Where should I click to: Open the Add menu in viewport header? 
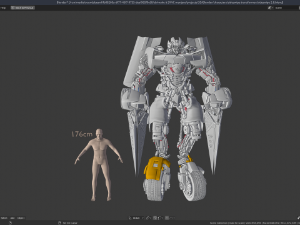(x=12, y=218)
